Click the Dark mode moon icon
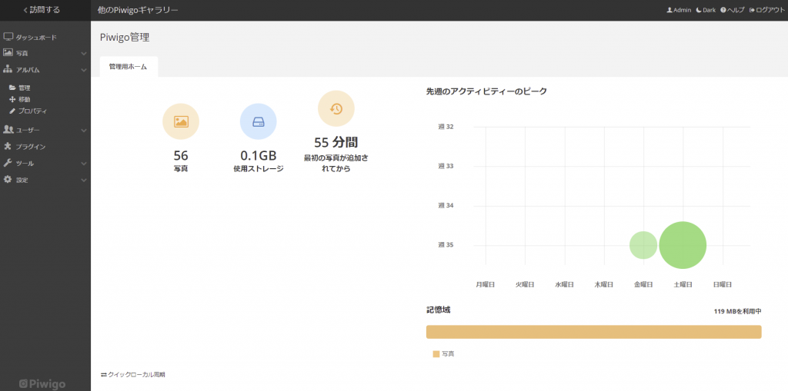 699,10
